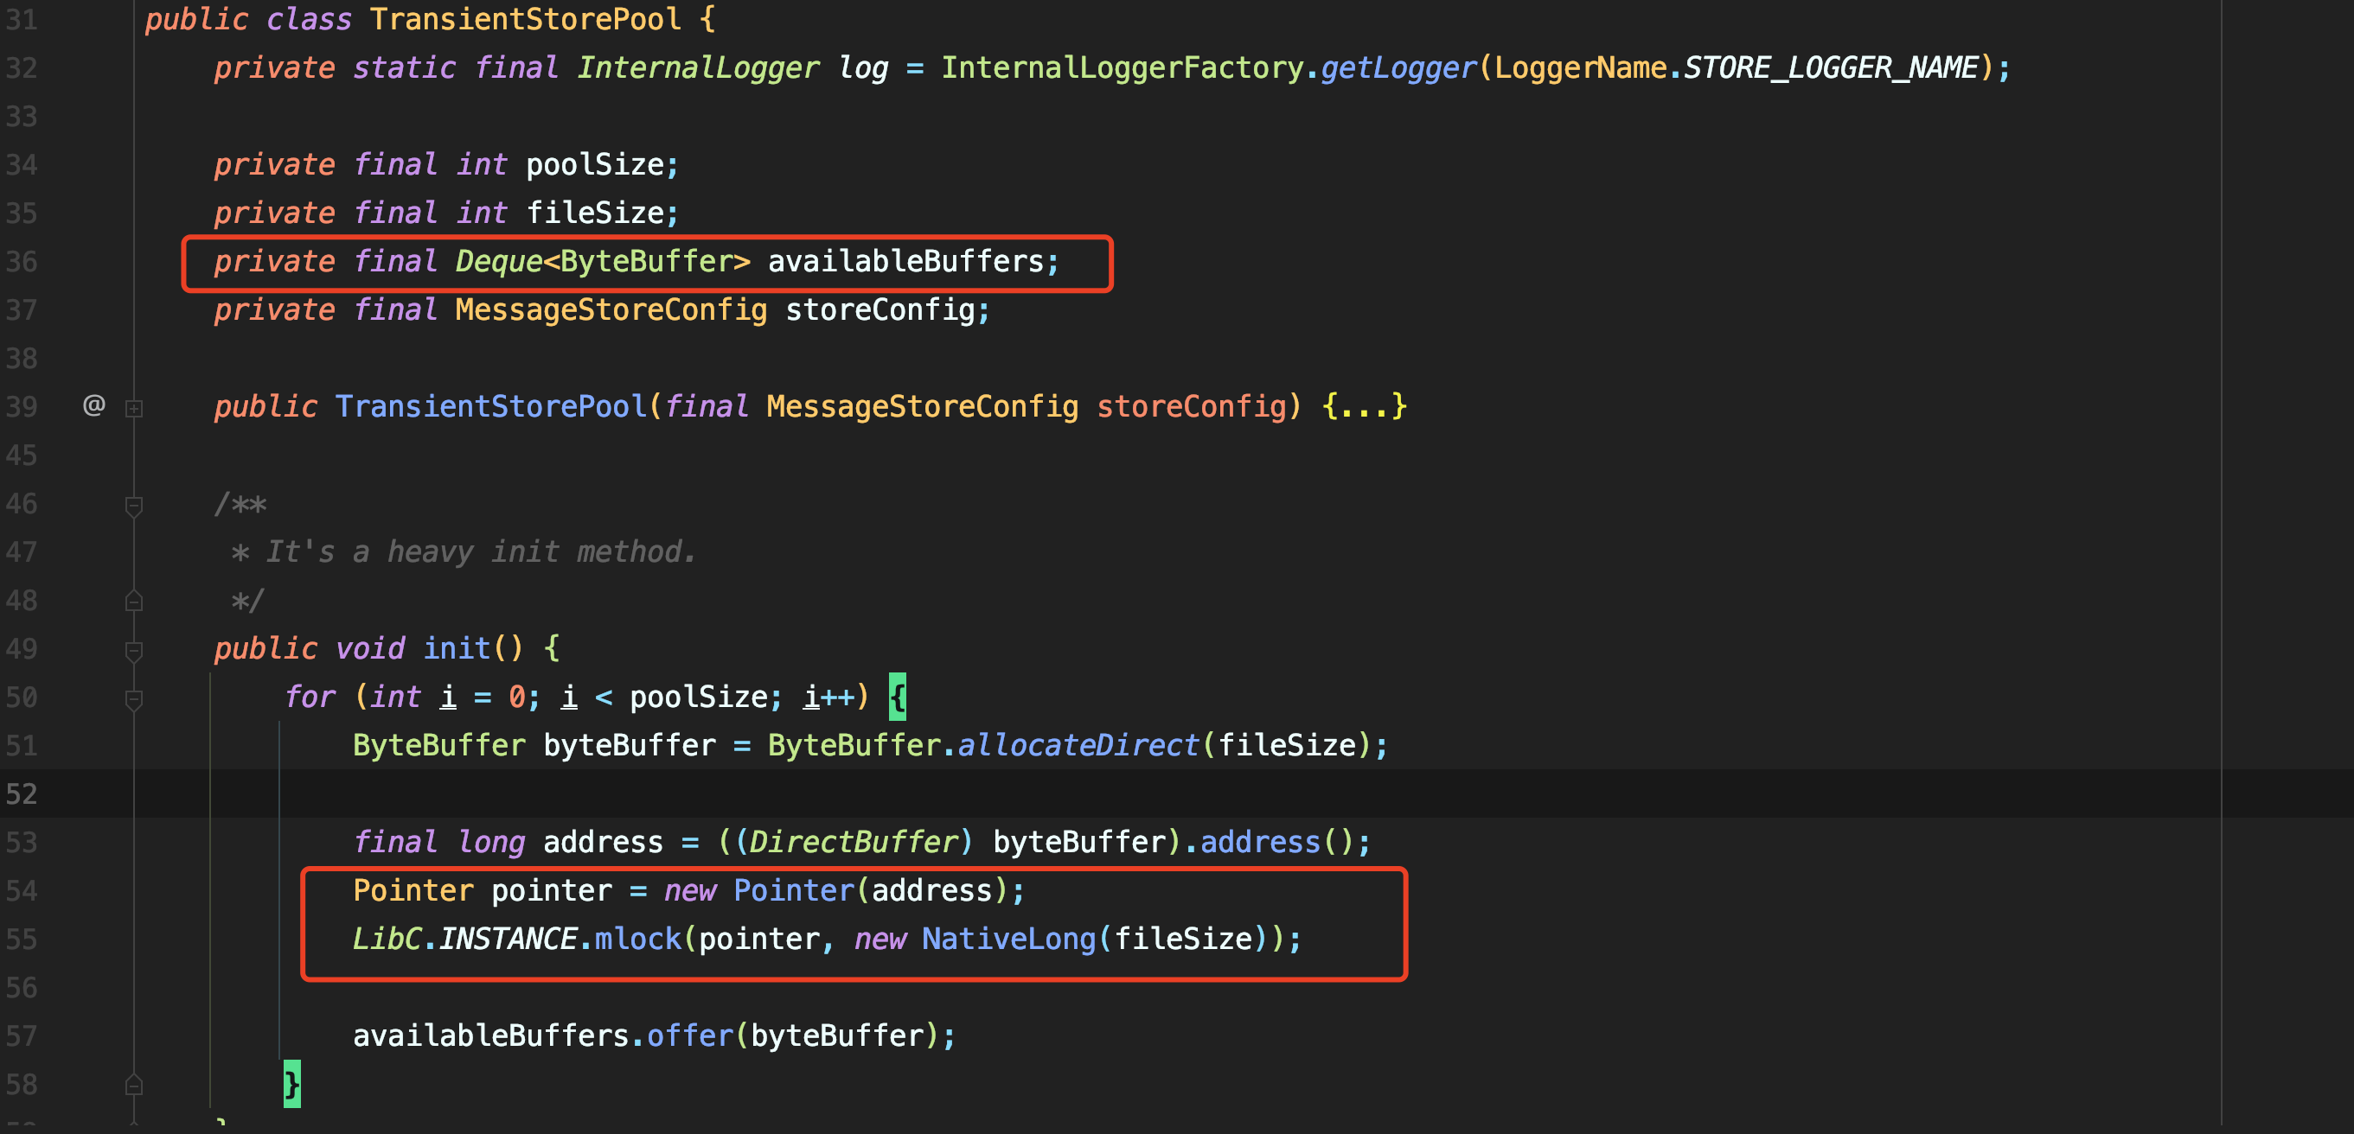Click the mlock method call

[638, 939]
